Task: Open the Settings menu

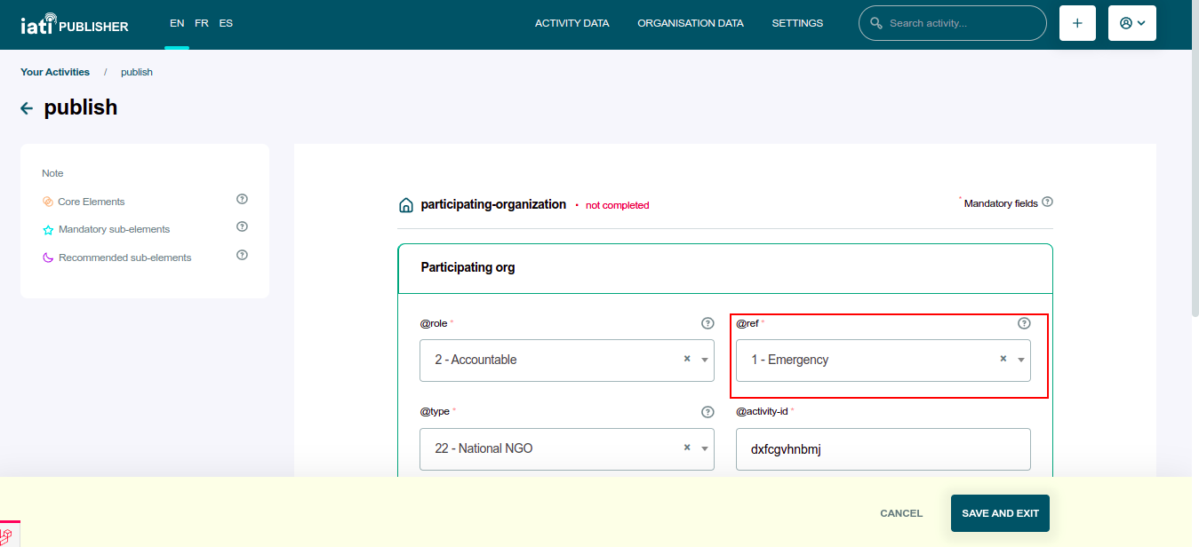Action: tap(797, 23)
